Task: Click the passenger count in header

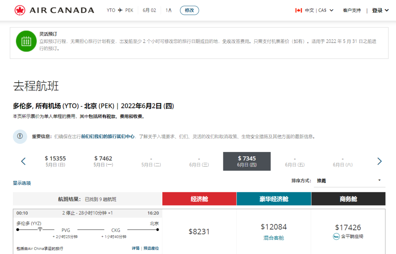Action: (x=168, y=10)
